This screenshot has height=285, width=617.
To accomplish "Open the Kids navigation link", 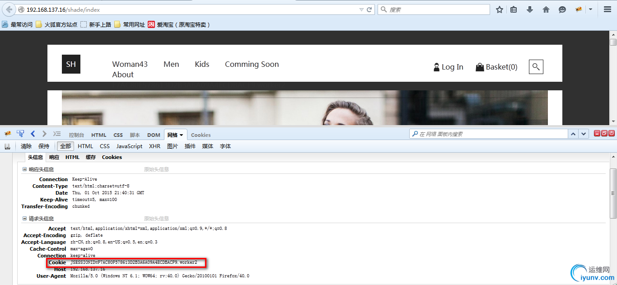I will (202, 64).
